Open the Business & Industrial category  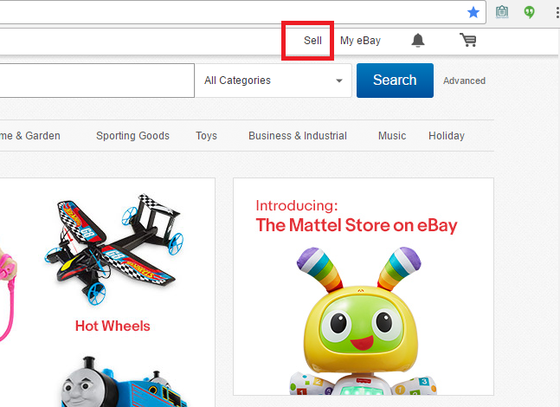[x=298, y=136]
